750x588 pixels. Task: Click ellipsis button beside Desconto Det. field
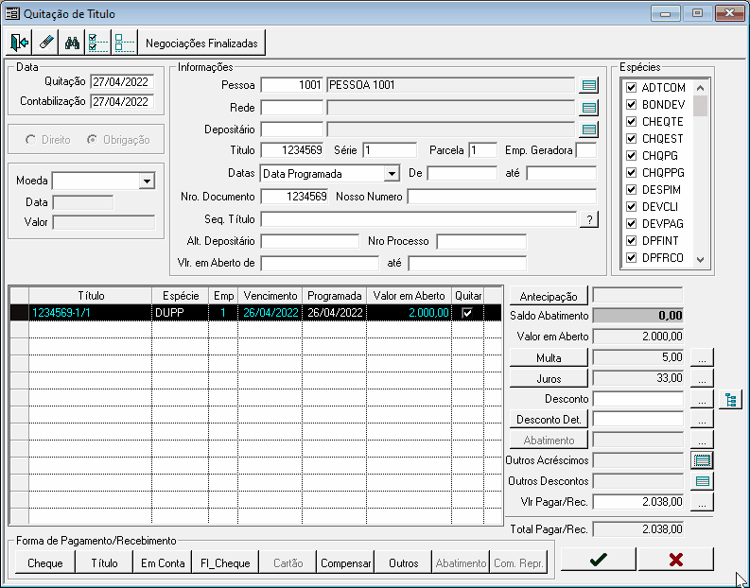702,421
